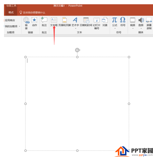Expand the Audio (音频) dropdown arrow
The width and height of the screenshot is (153, 157).
pyautogui.click(x=141, y=28)
